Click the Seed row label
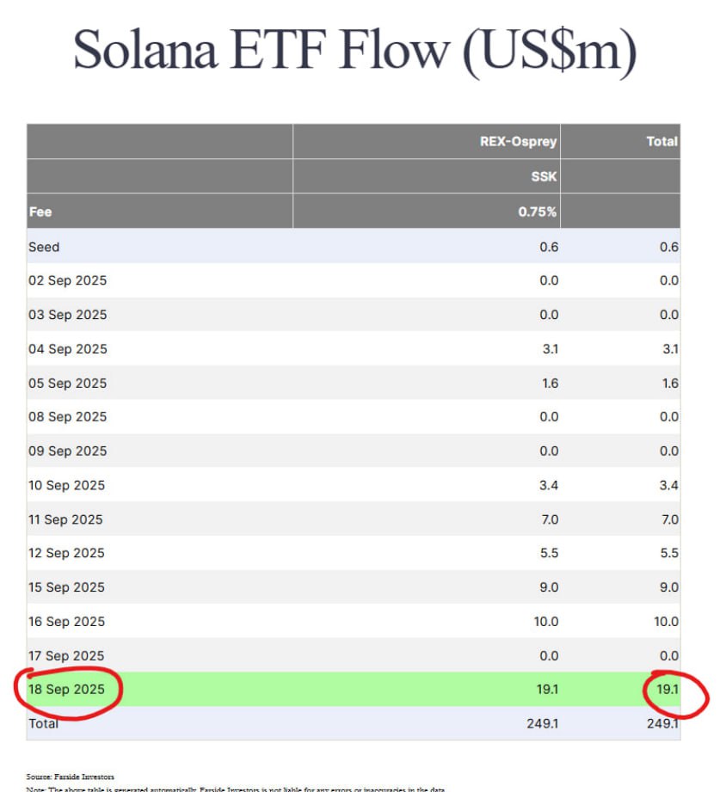The height and width of the screenshot is (792, 726). coord(44,247)
